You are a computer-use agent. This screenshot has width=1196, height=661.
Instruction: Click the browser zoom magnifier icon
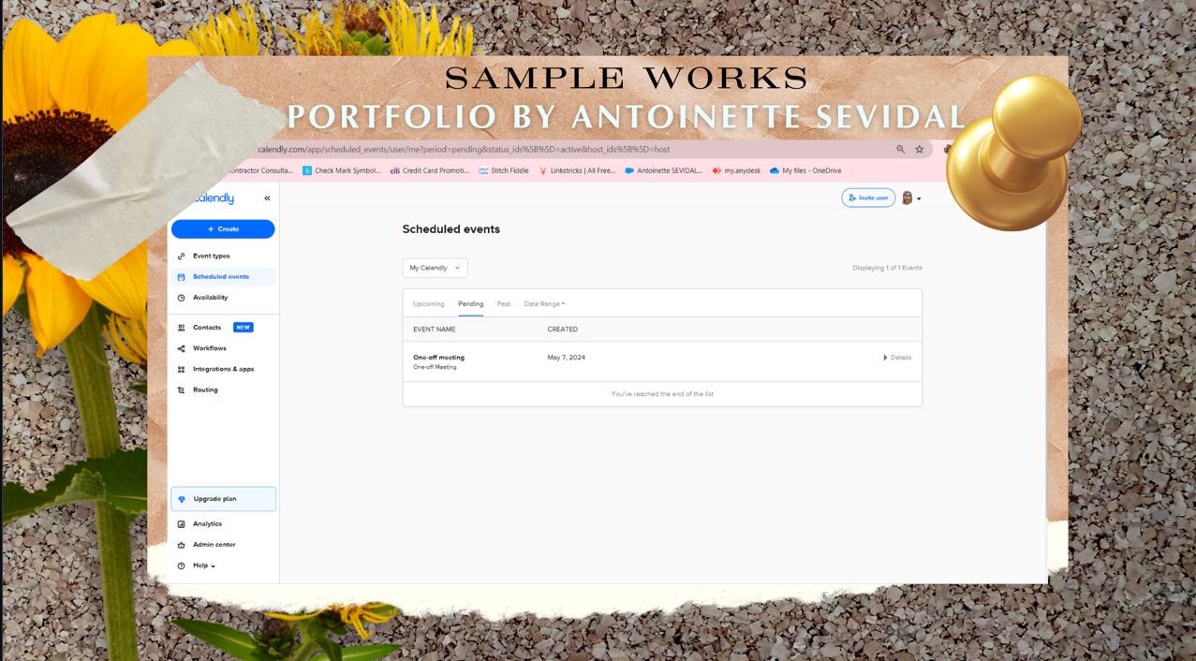(901, 149)
